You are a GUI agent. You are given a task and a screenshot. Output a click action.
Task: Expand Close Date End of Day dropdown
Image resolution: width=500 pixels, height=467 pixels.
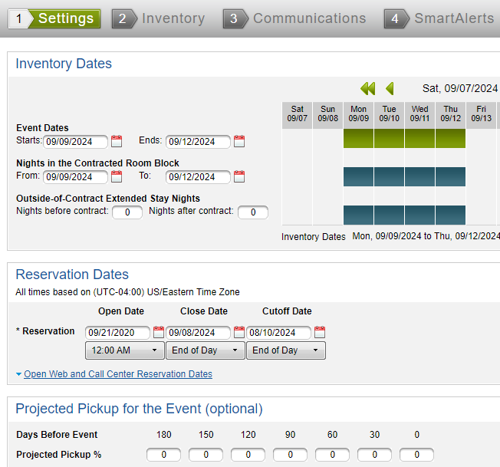tap(205, 350)
